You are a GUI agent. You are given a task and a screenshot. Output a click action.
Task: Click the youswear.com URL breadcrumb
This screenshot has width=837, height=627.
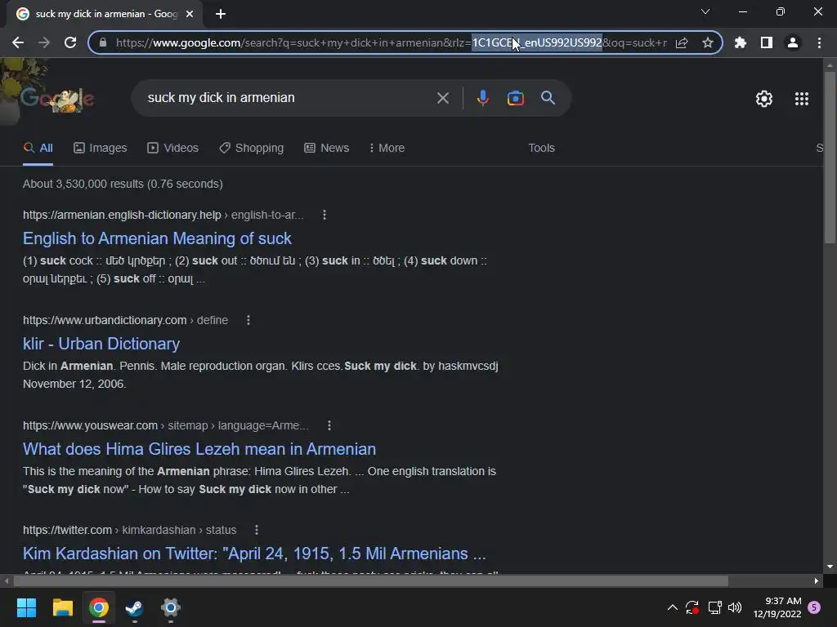[165, 425]
